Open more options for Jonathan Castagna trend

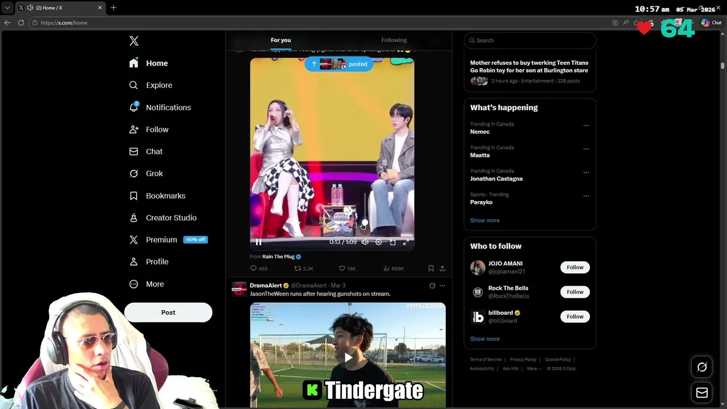586,172
